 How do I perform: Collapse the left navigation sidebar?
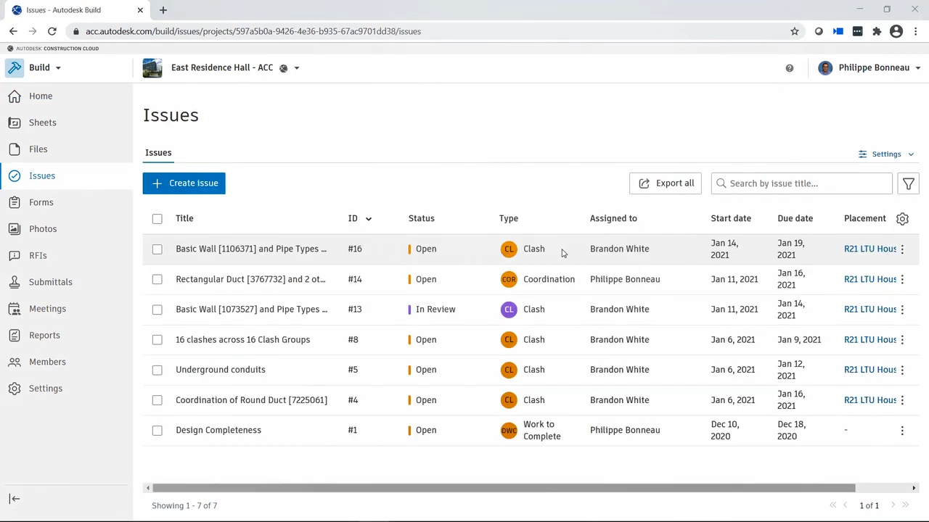(x=15, y=499)
